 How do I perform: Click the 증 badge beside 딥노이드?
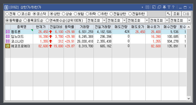[x=8, y=36]
